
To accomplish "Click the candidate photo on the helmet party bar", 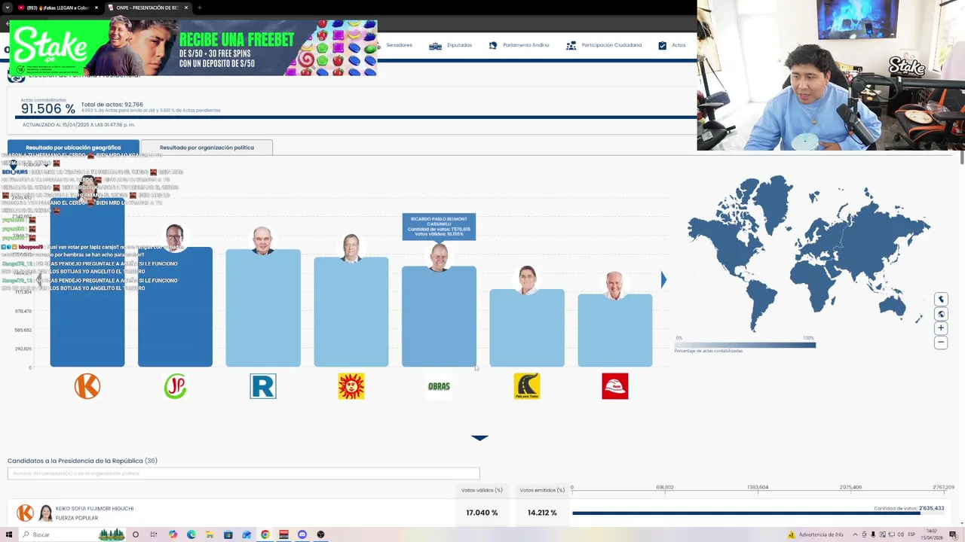I will pos(615,286).
